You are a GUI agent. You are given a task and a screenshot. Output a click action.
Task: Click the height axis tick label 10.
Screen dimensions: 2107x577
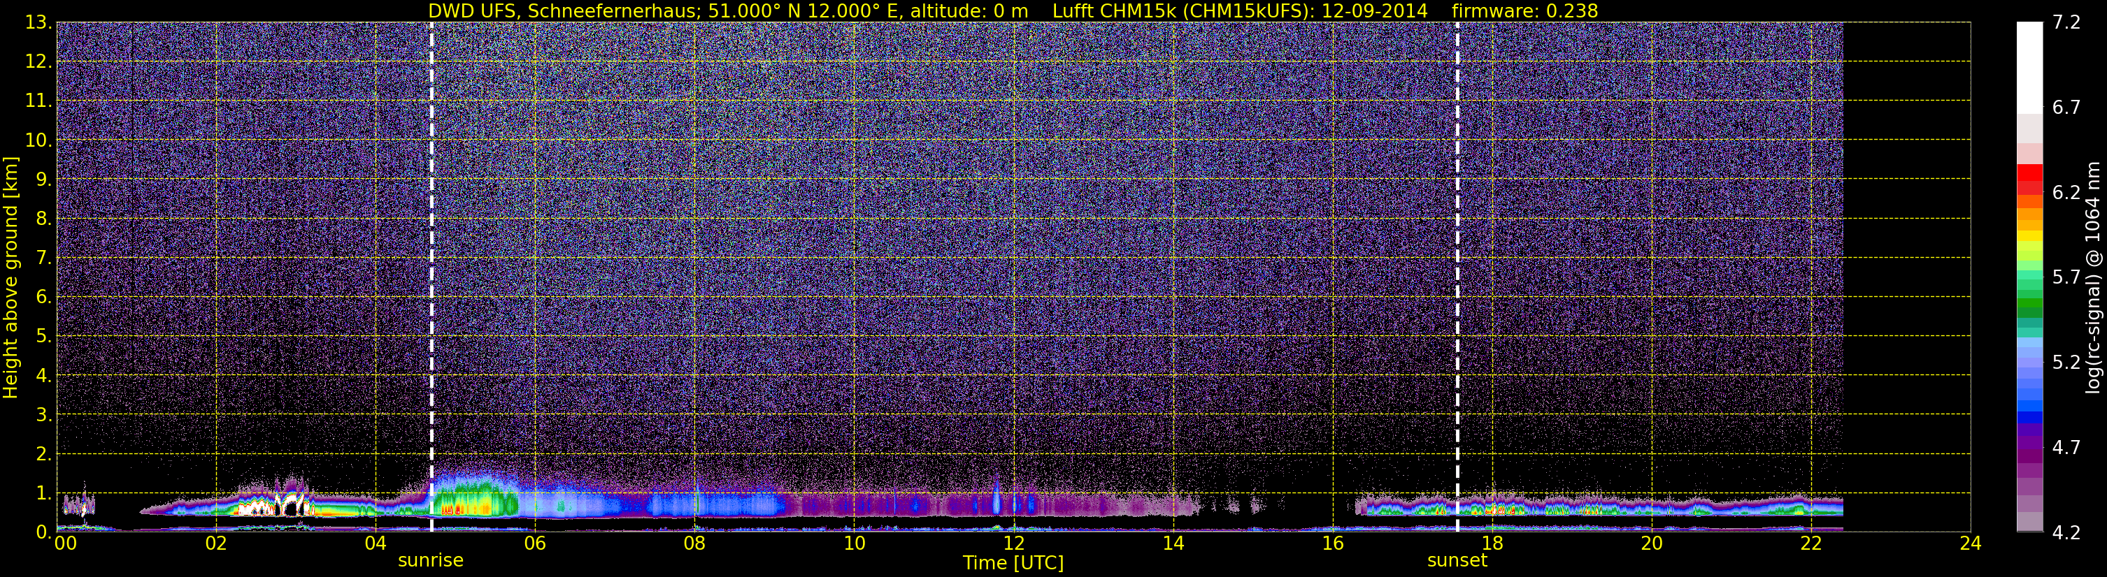point(38,140)
